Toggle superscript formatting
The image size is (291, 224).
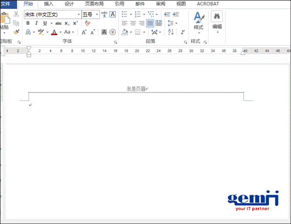tap(76, 23)
